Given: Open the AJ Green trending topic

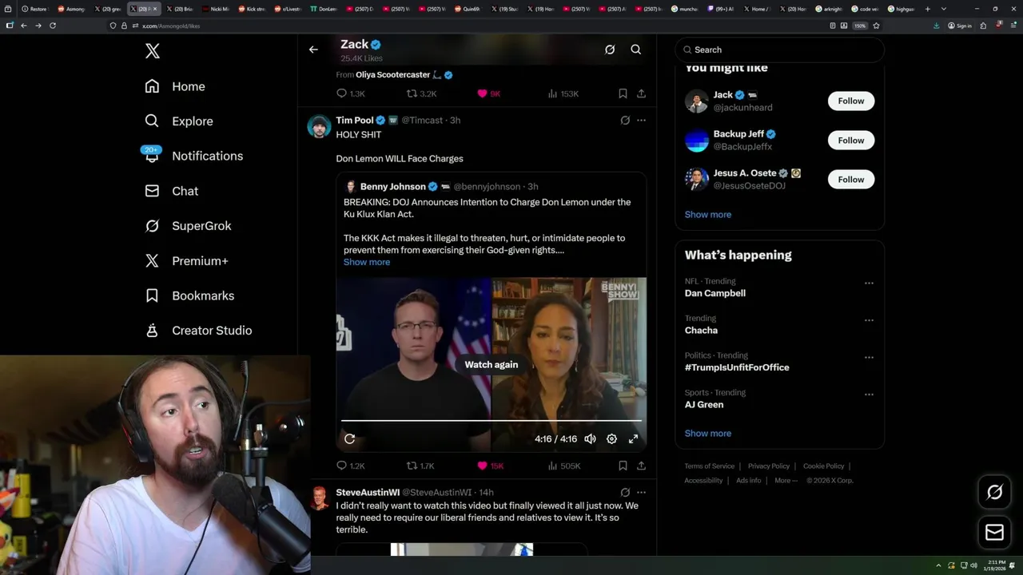Looking at the screenshot, I should 704,404.
